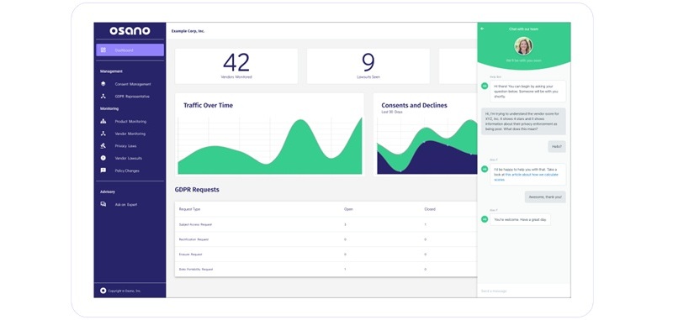Image resolution: width=673 pixels, height=320 pixels.
Task: Select the GDPR Representative icon
Action: click(x=103, y=97)
